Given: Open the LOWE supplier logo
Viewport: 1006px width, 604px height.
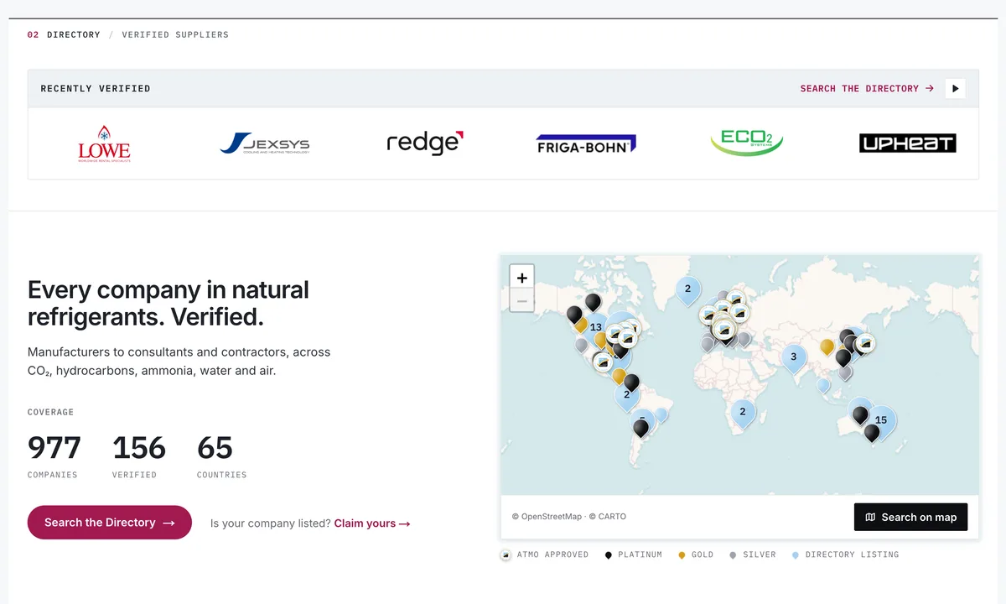Looking at the screenshot, I should tap(104, 143).
